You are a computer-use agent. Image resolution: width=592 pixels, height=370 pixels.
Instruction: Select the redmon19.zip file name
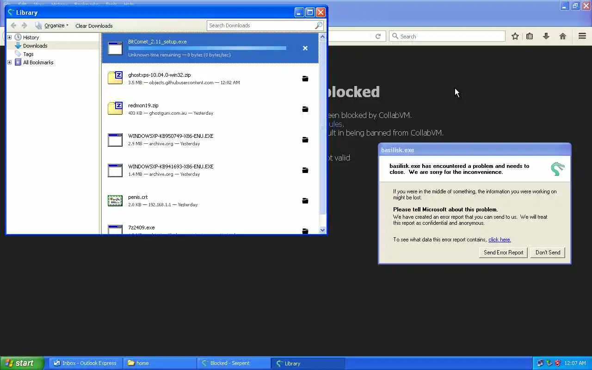[x=143, y=105]
